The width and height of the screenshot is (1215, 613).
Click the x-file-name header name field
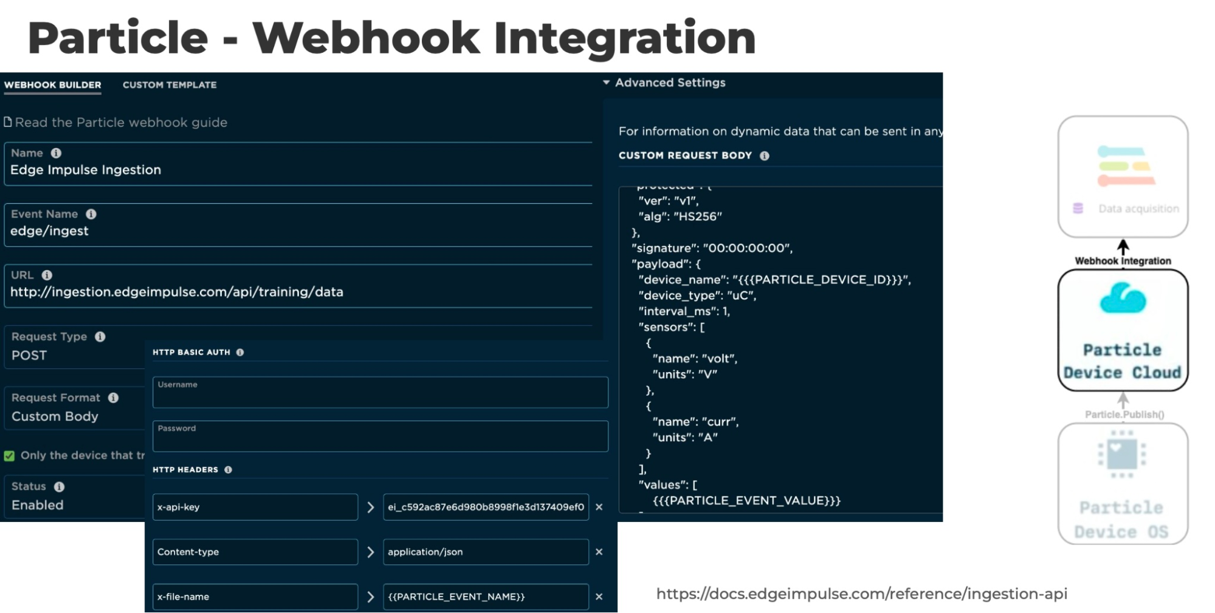[x=255, y=597]
